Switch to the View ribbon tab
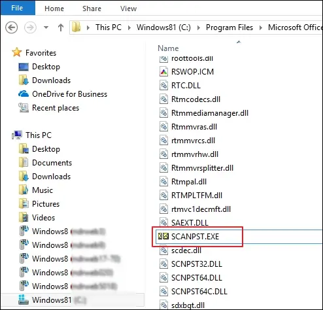 pos(128,9)
